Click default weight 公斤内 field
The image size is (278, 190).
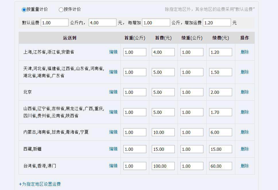[x=55, y=23]
